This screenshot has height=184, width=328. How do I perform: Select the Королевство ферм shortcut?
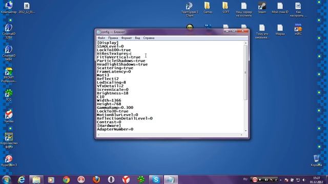click(9, 141)
